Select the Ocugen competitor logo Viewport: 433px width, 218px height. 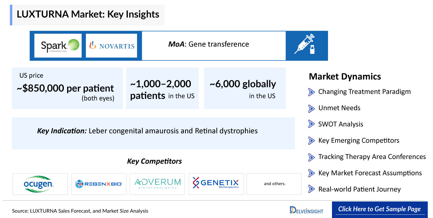[x=40, y=184]
